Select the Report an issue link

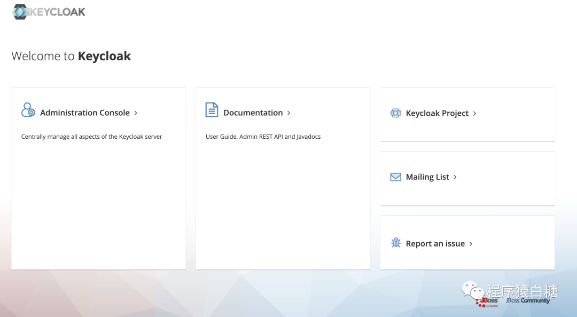tap(435, 244)
